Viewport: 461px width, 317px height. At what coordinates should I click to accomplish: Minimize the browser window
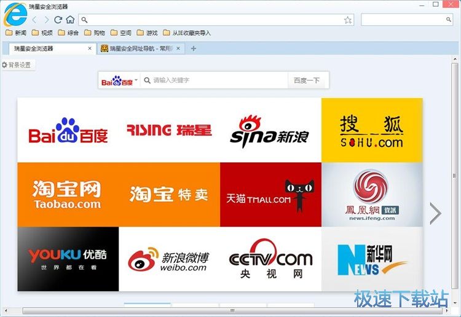(422, 5)
